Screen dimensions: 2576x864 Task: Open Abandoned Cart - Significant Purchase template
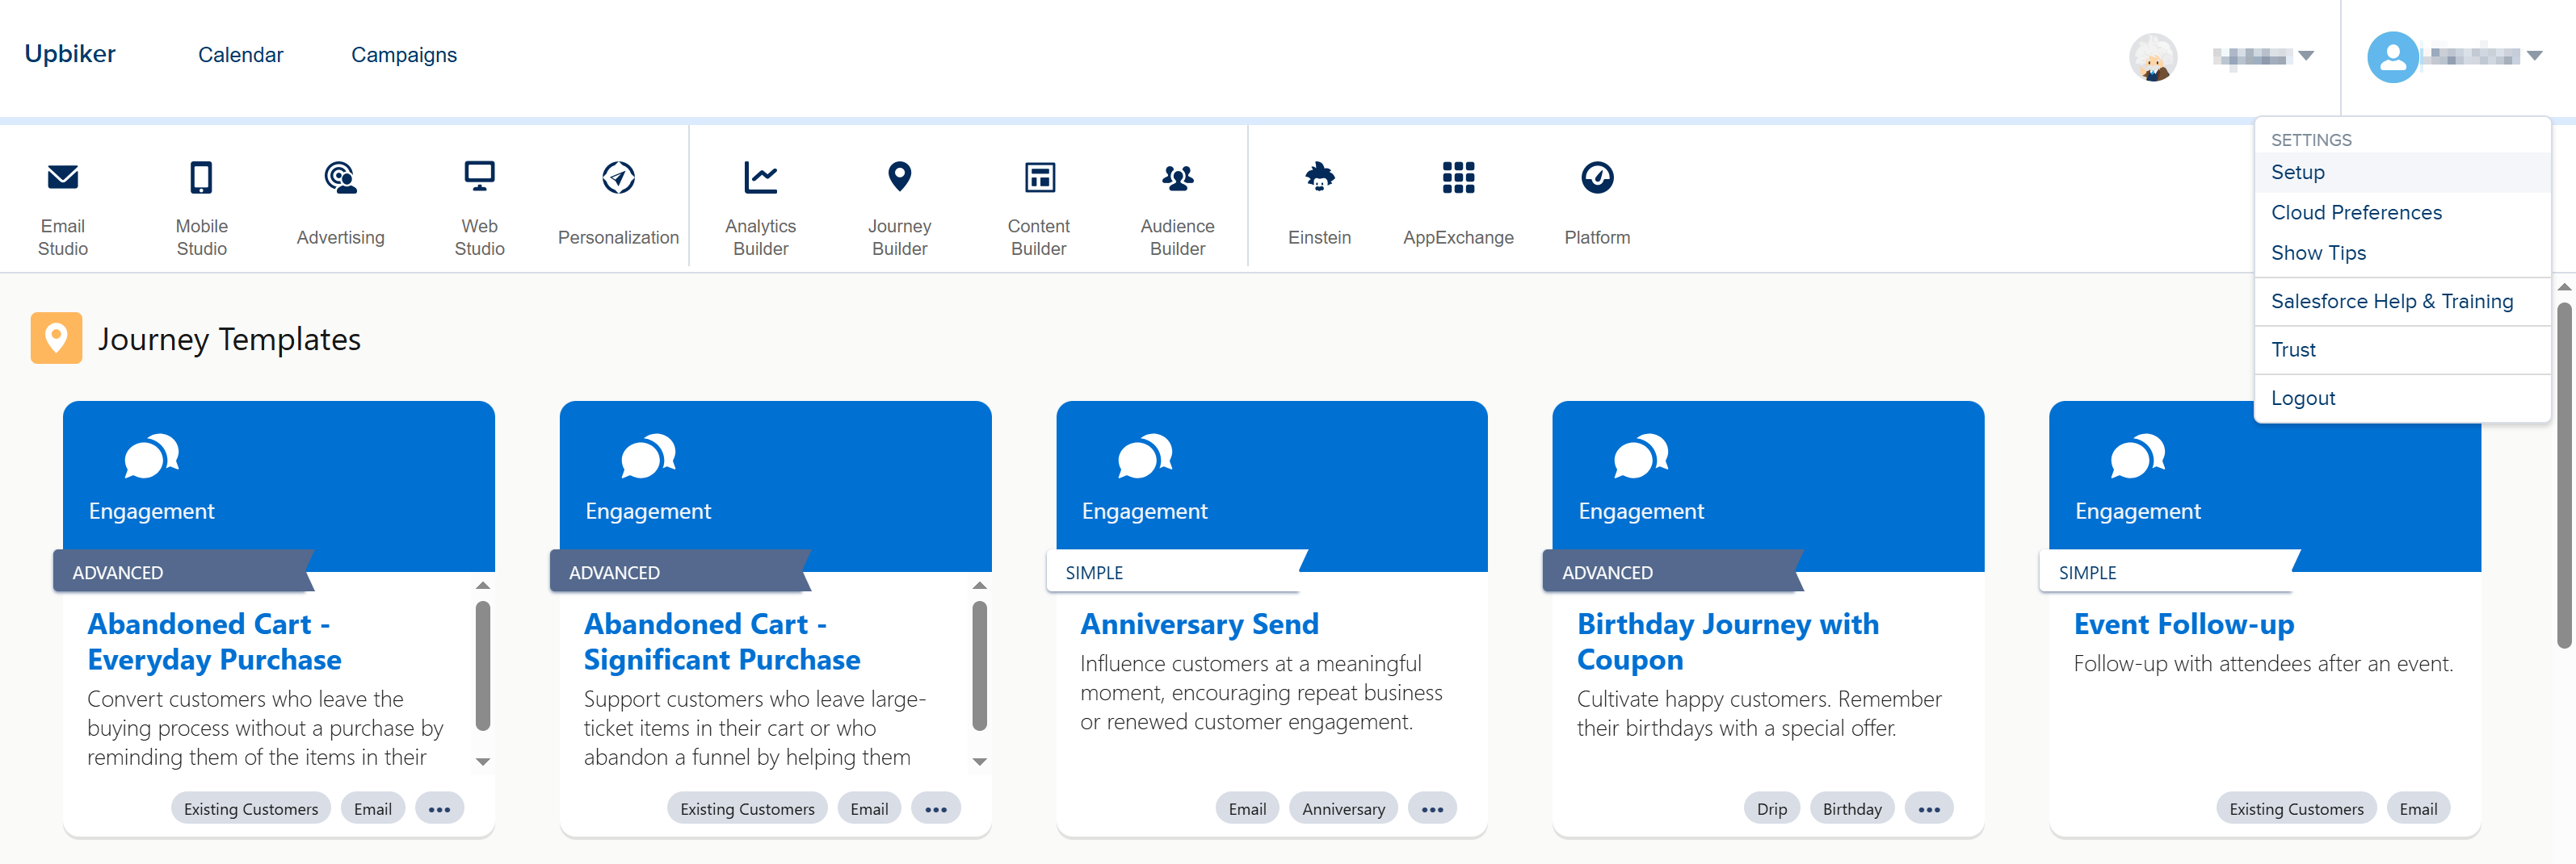[x=721, y=641]
